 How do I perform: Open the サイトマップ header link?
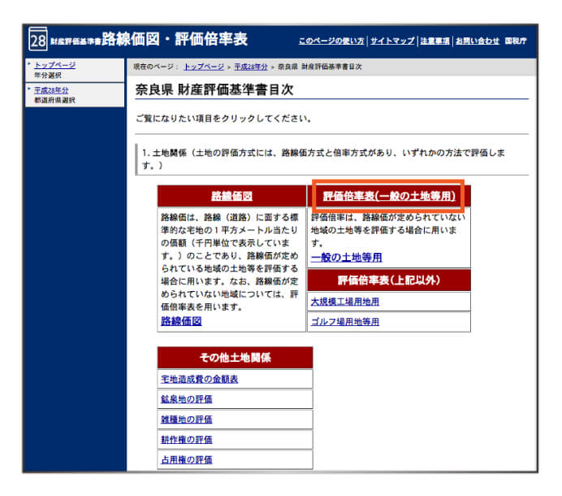pos(392,41)
